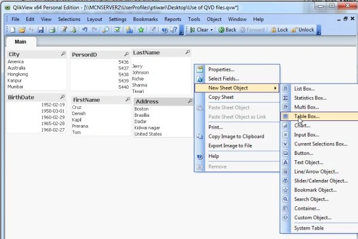Click the Unlock selections button
This screenshot has width=358, height=239.
tap(303, 30)
